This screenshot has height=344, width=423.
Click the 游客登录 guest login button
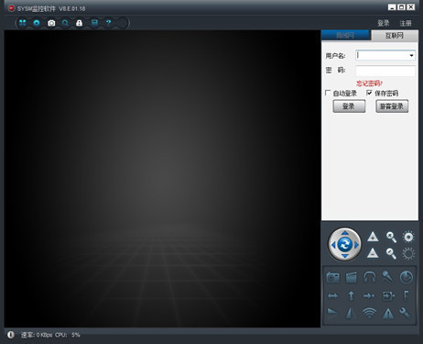click(x=392, y=106)
